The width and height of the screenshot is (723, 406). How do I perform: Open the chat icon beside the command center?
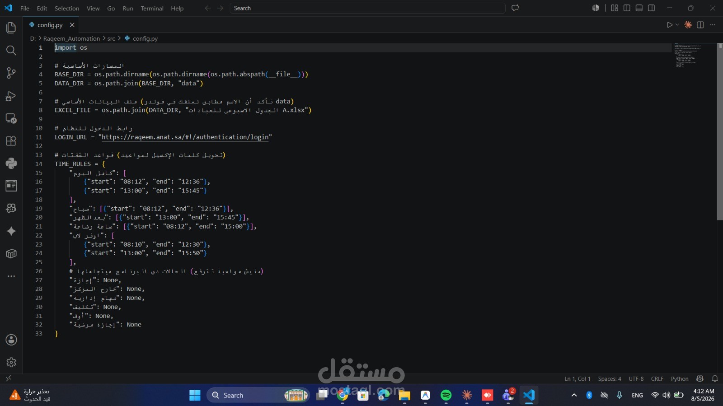pos(515,8)
